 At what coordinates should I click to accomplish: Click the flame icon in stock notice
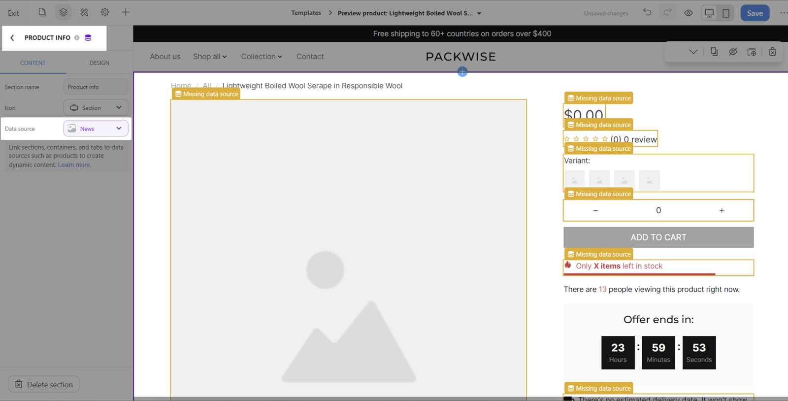coord(568,266)
